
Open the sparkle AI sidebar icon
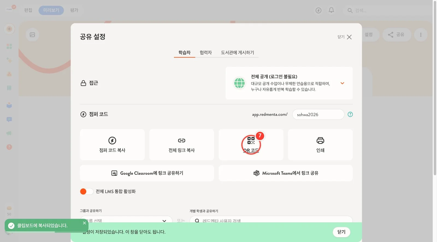click(x=9, y=60)
